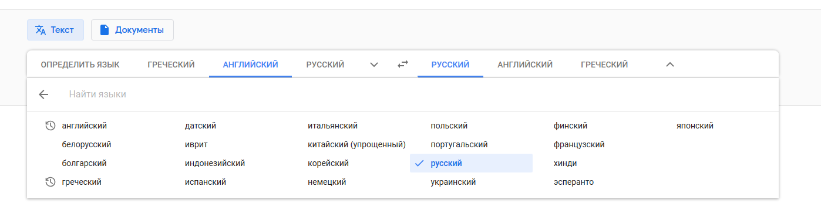Select РУССКИЙ as target language tab
Screen dimensions: 821x220
[450, 65]
